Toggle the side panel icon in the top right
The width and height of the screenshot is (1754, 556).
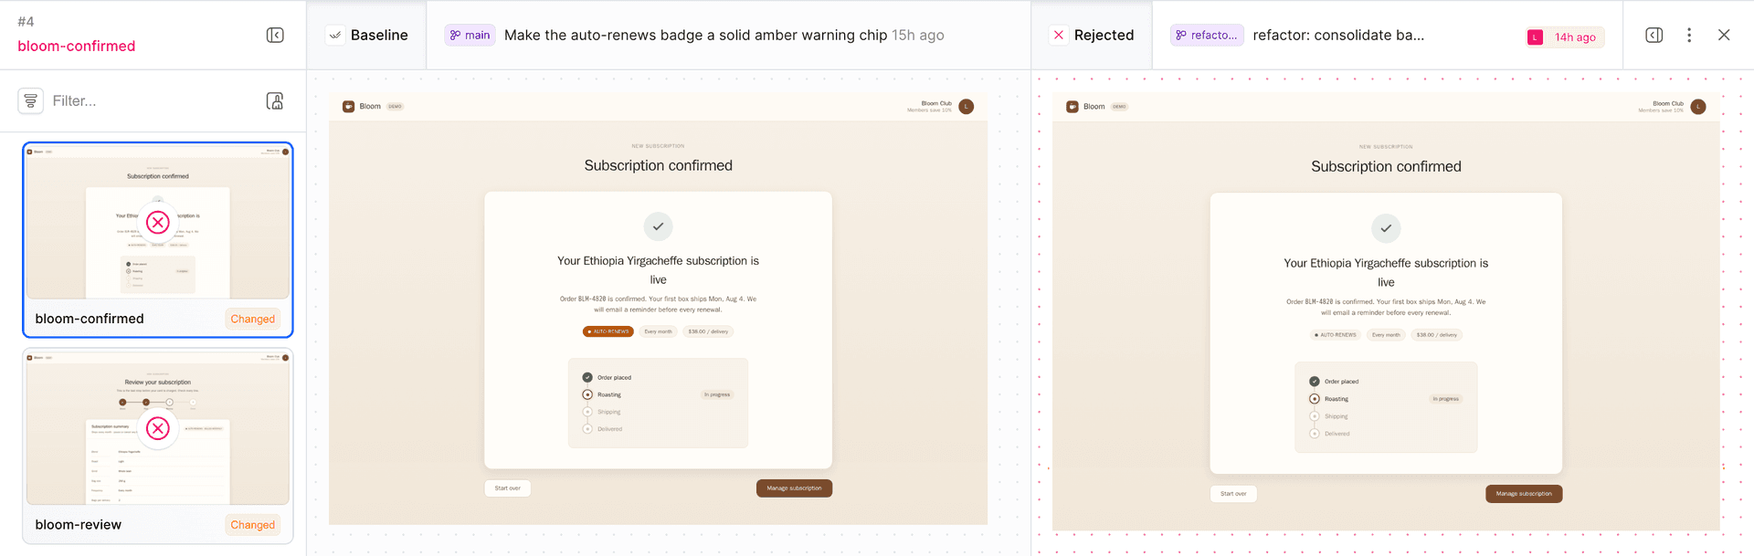[1654, 35]
